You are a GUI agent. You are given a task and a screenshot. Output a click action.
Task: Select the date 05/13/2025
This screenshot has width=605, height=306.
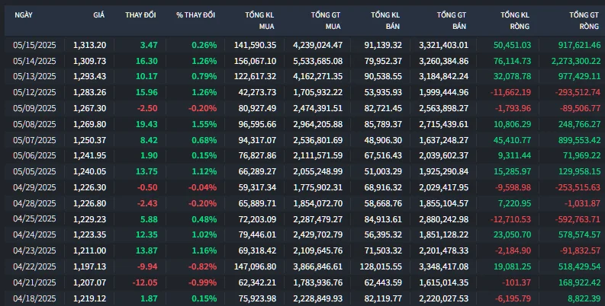click(x=34, y=76)
